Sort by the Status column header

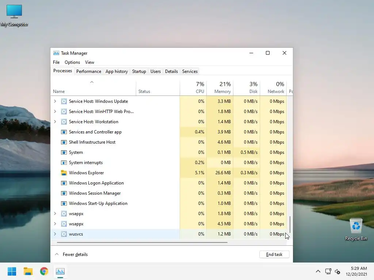point(158,88)
